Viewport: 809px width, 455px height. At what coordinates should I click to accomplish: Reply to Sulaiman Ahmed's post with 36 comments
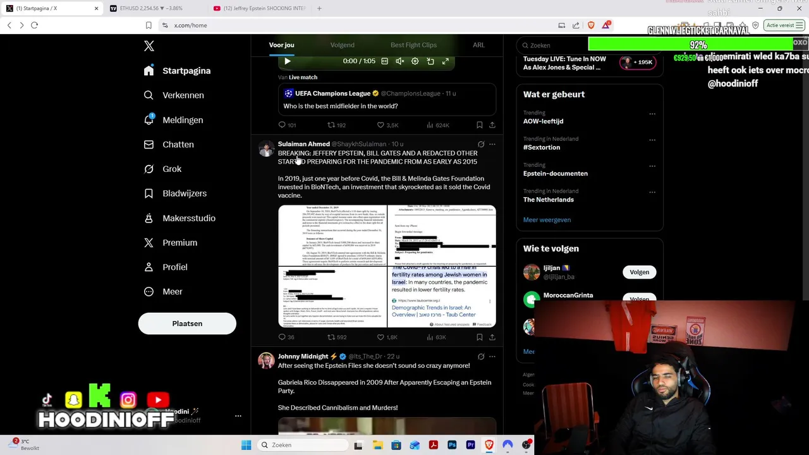[x=286, y=337]
